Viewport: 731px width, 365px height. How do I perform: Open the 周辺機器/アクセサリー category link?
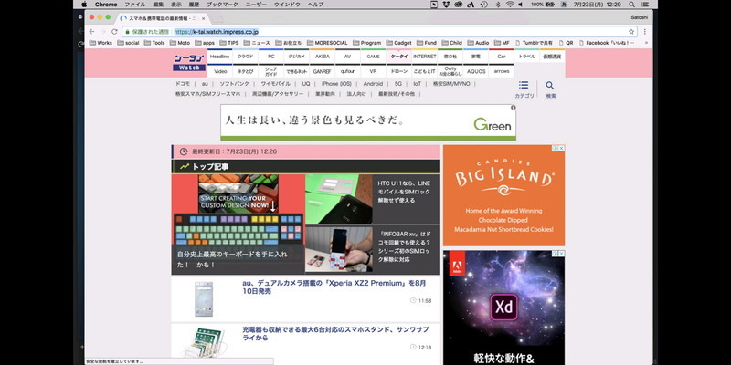pos(278,94)
